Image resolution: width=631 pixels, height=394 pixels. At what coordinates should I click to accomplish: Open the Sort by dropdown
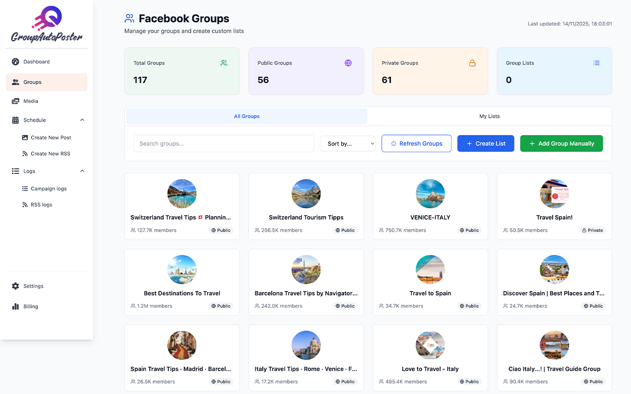[348, 144]
